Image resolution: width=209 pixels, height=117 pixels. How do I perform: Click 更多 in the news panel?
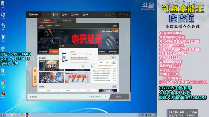(x=114, y=63)
